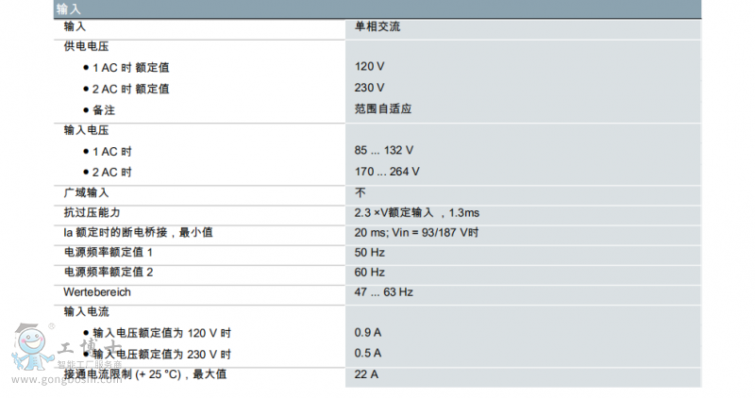
Task: Click the 50 Hz frequency value
Action: coord(369,253)
